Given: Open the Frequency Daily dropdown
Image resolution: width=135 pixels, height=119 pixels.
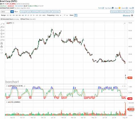Looking at the screenshot, I should tap(58, 15).
